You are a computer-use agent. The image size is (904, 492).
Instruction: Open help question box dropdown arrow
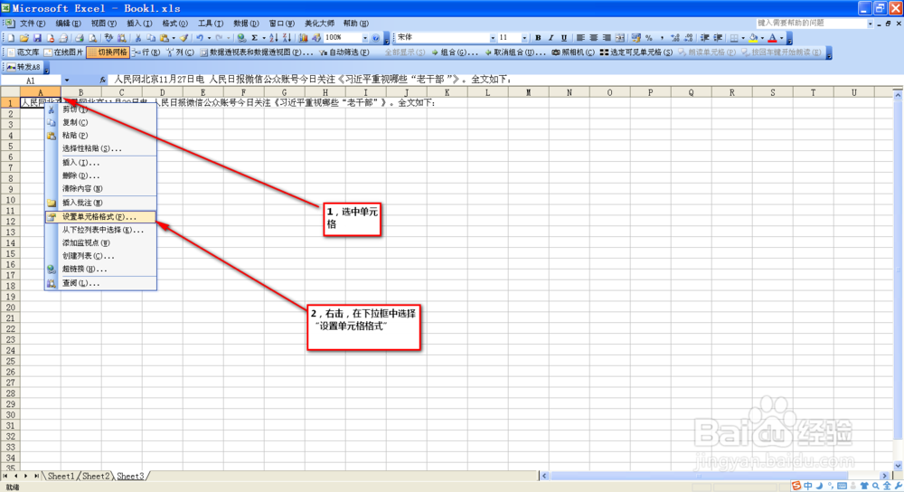click(x=870, y=24)
